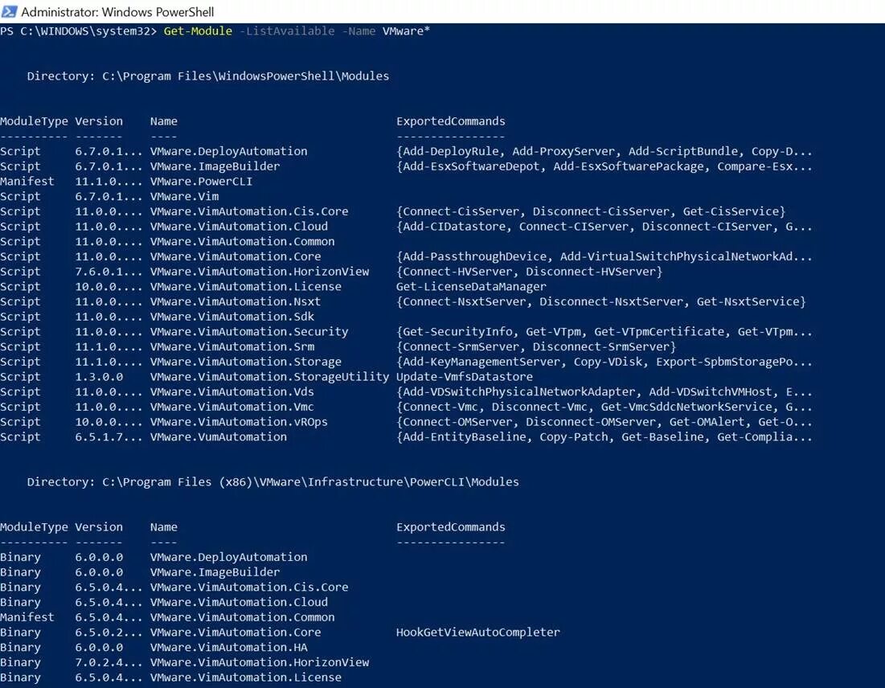Click VMware.VimAutomation.Cis.Core in first table
Screen dimensions: 885x688
click(249, 211)
